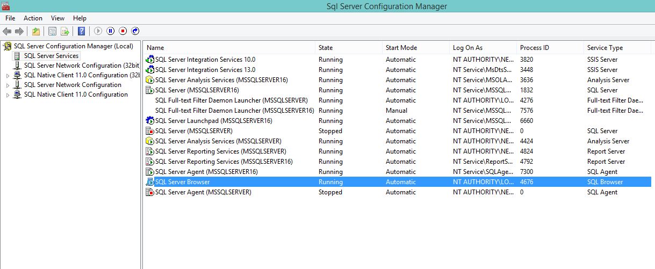Click the Pause Service toolbar icon
This screenshot has width=655, height=269.
(x=110, y=31)
